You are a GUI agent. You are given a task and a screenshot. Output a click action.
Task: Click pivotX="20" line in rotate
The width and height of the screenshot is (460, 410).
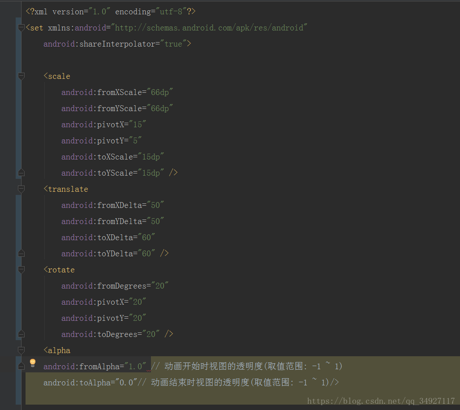click(x=104, y=302)
